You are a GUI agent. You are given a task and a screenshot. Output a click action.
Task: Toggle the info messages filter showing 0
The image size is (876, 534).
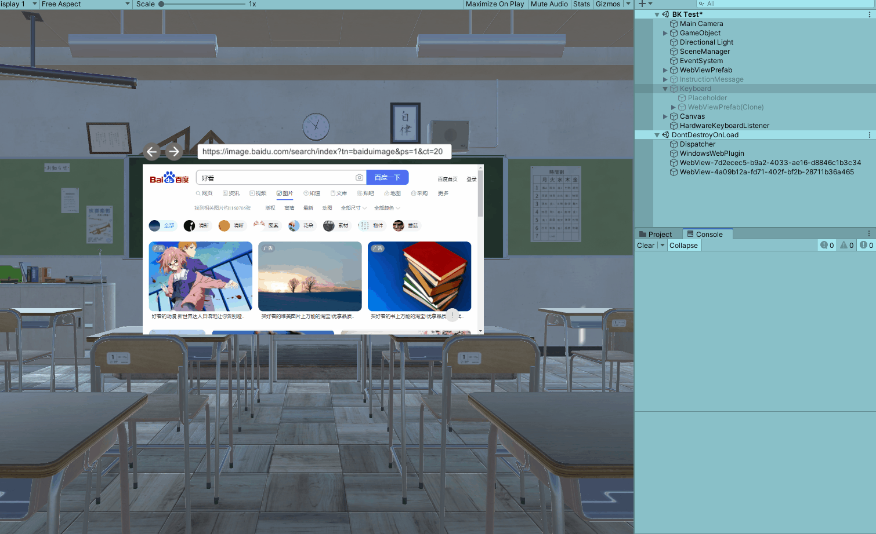click(x=827, y=246)
